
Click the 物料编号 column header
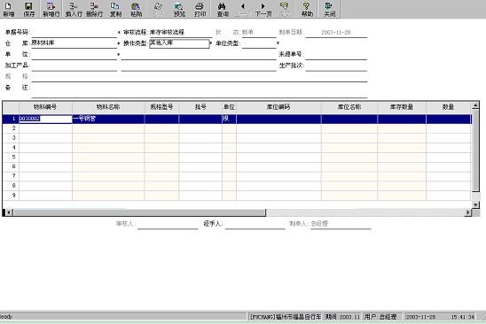coord(45,107)
